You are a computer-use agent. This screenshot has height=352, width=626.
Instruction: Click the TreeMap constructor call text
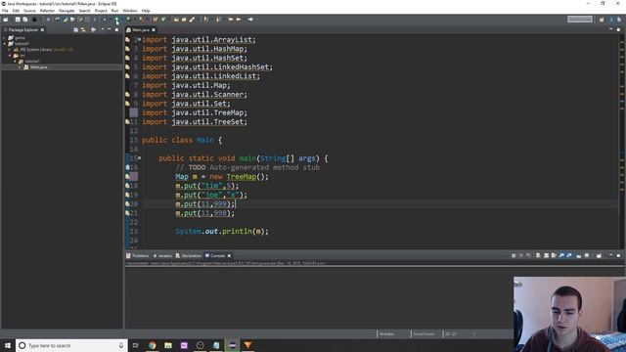coord(247,176)
